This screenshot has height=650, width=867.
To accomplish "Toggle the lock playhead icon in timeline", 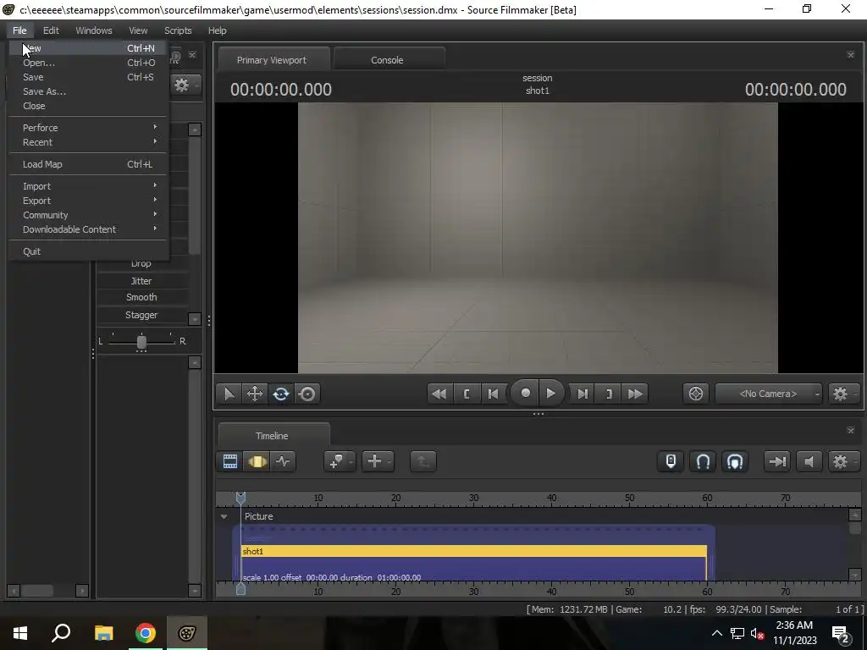I will 671,461.
